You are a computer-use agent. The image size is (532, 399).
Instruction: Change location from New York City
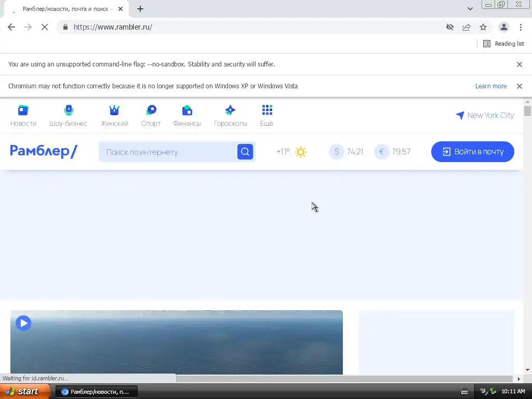click(x=485, y=115)
